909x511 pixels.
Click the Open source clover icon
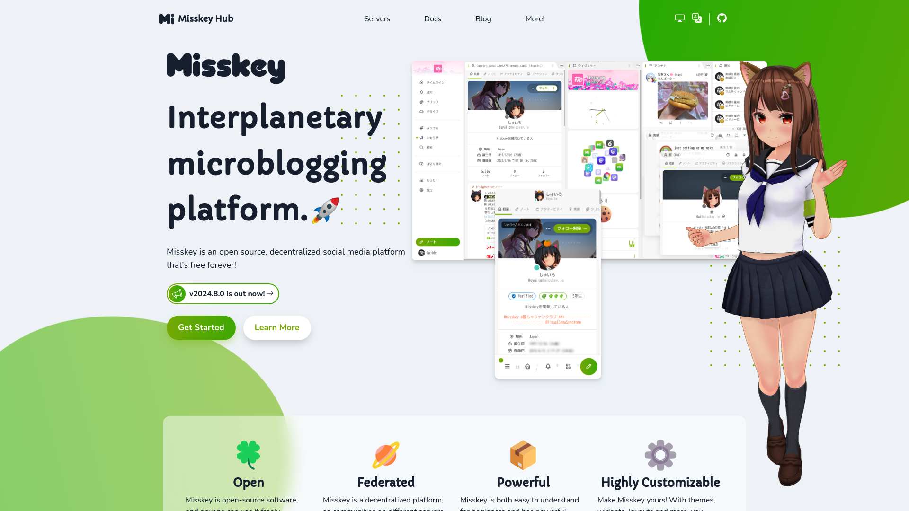[x=248, y=454]
